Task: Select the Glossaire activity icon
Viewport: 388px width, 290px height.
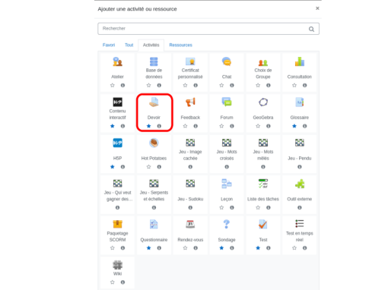Action: click(300, 102)
